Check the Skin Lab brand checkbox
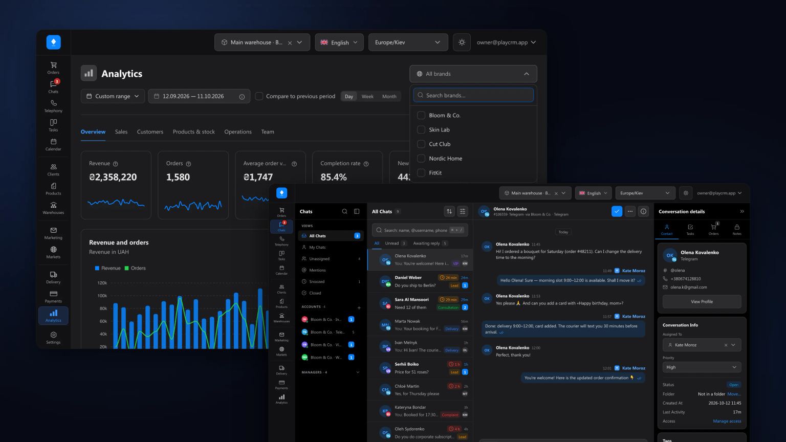786x442 pixels. 421,130
